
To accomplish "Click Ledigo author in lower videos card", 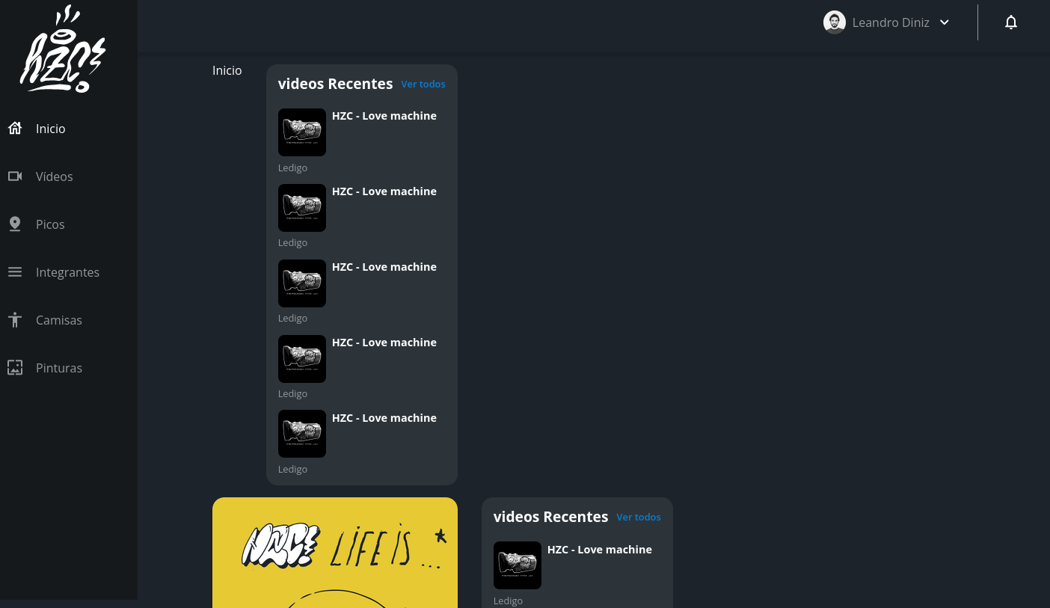I will 508,601.
